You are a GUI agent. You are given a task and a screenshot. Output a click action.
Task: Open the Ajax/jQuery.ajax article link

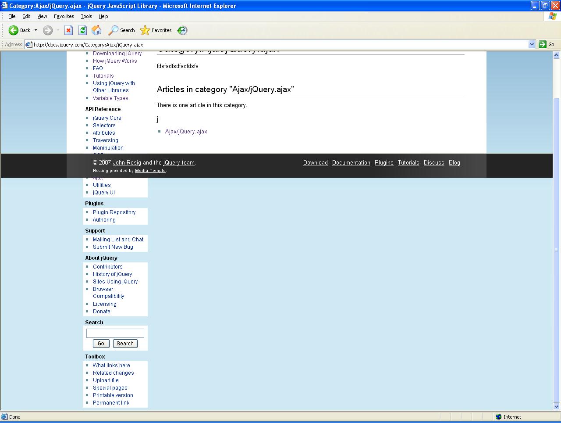(186, 132)
